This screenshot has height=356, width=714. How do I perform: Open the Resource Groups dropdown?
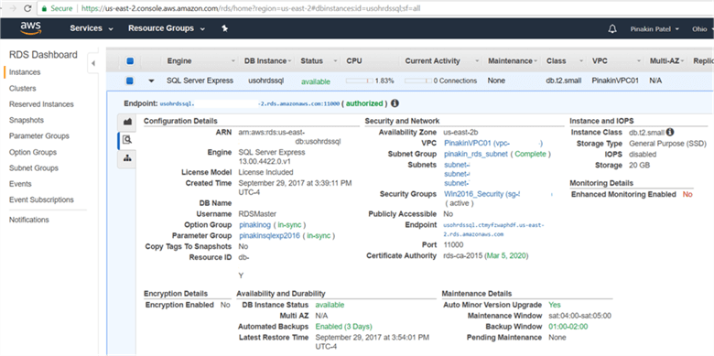tap(167, 28)
